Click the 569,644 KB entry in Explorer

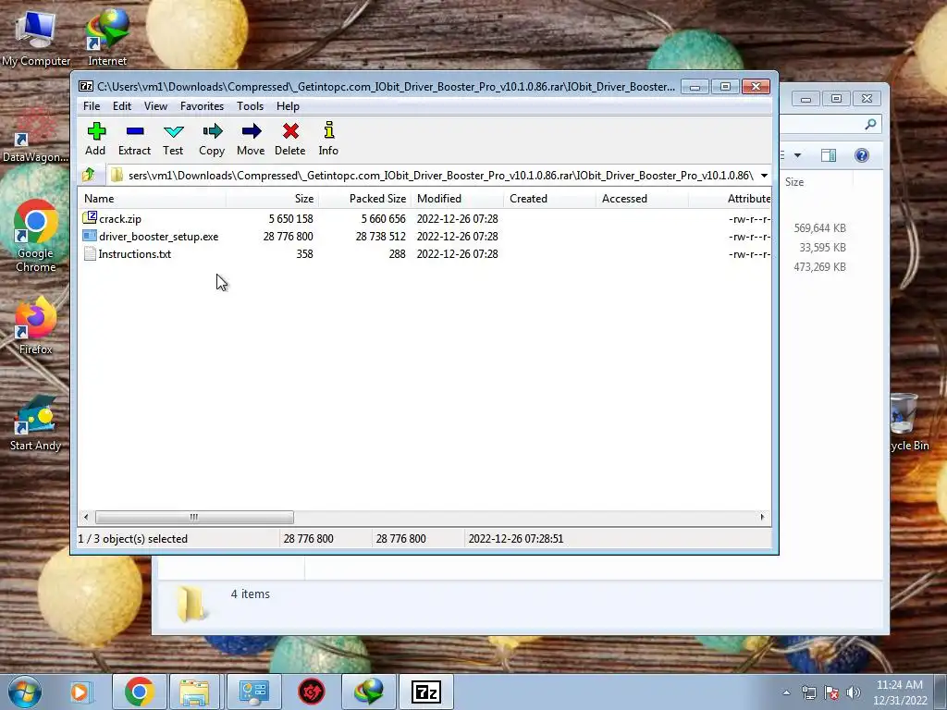819,228
